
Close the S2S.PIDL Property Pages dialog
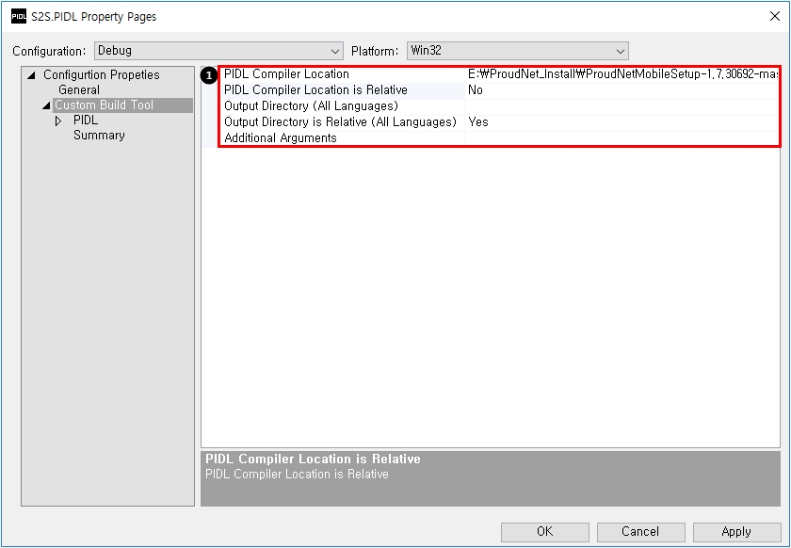click(774, 16)
